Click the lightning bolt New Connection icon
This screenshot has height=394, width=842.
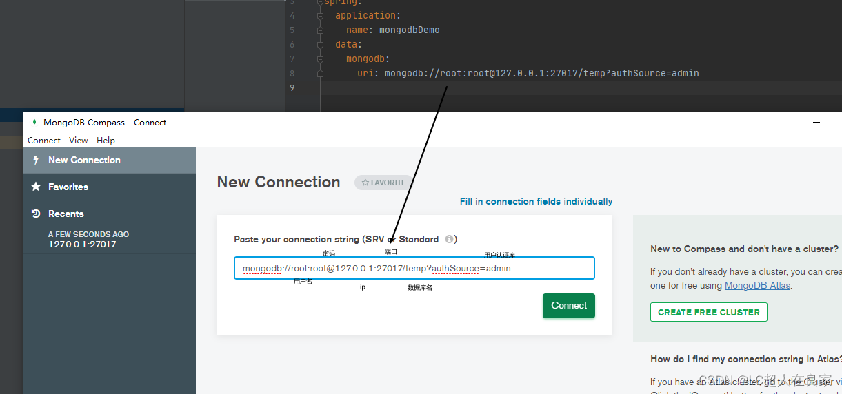[36, 160]
